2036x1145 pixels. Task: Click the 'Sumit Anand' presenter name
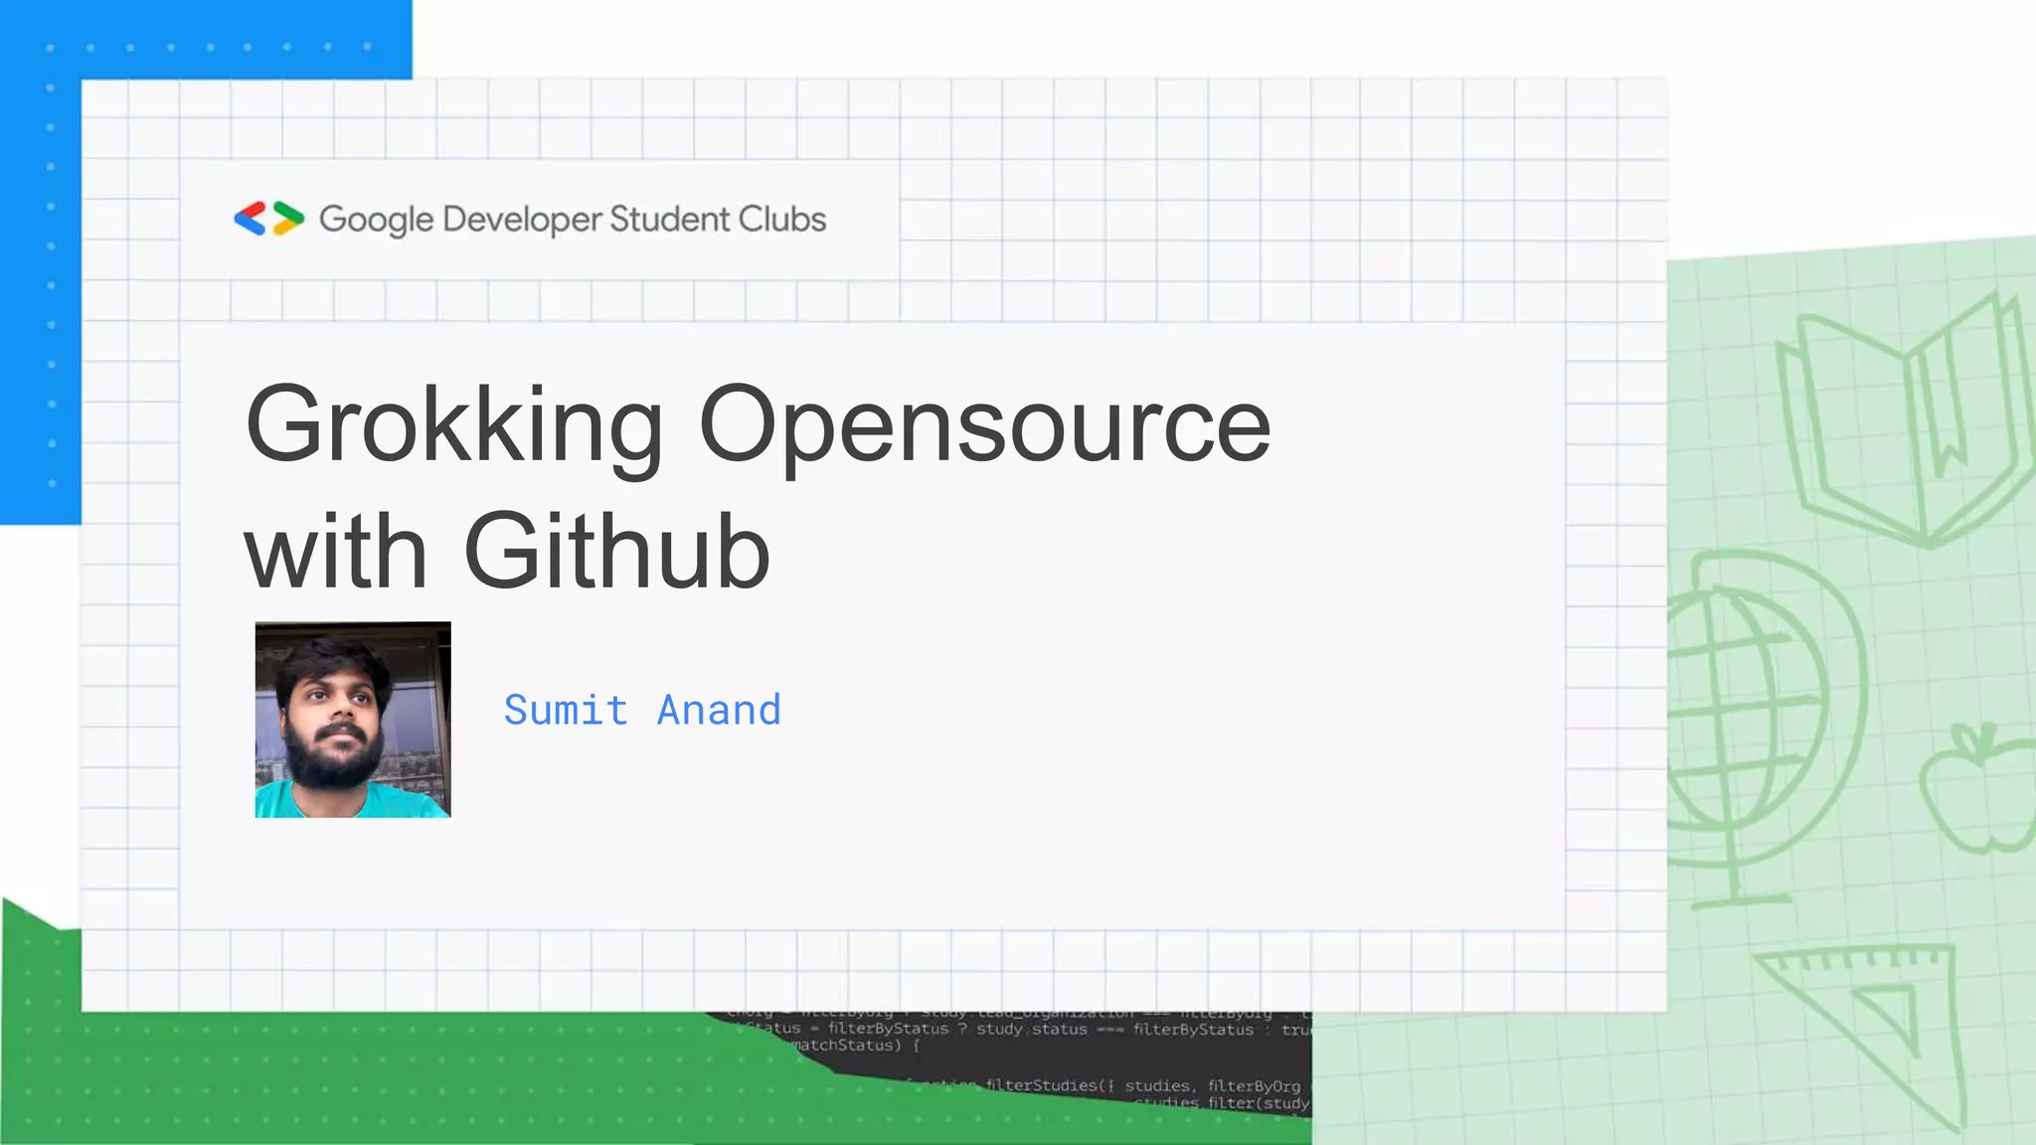642,711
